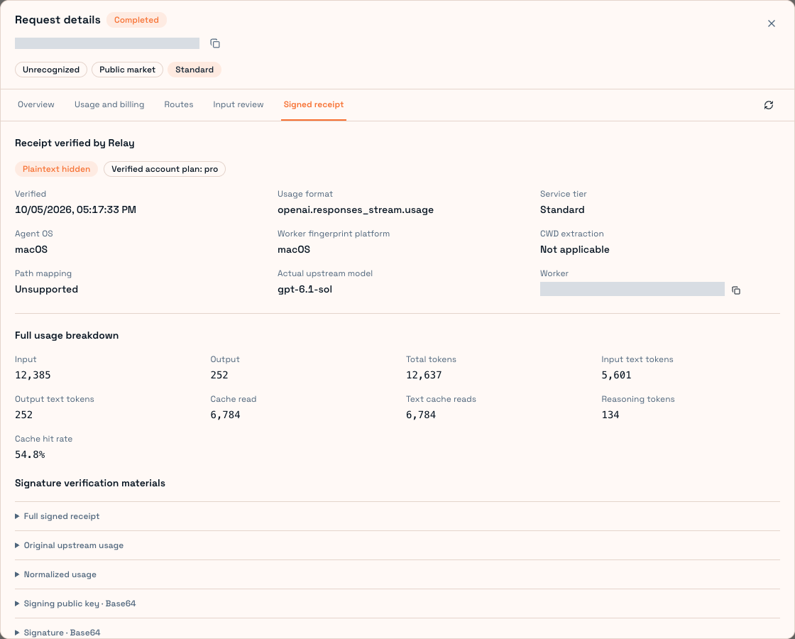Viewport: 795px width, 639px height.
Task: Open the Usage and billing tab
Action: point(109,104)
